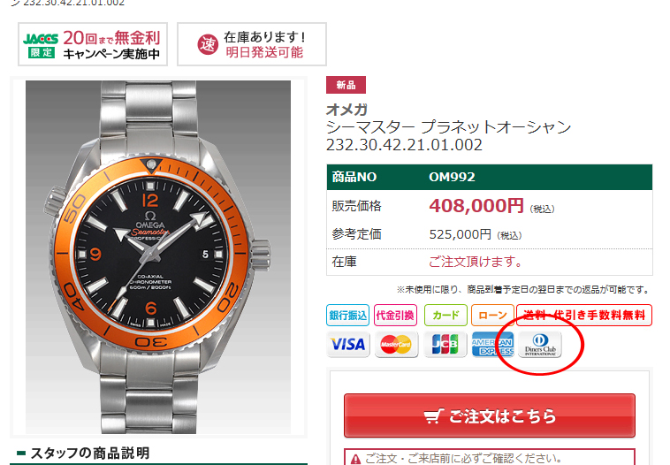The image size is (670, 465).
Task: Click the 銀行振込 payment badge
Action: click(348, 316)
